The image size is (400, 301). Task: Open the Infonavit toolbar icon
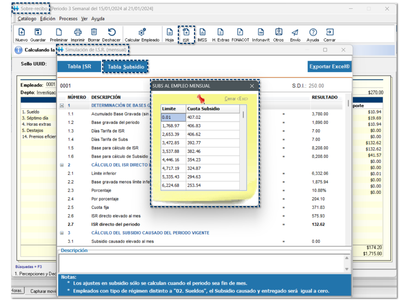[261, 32]
